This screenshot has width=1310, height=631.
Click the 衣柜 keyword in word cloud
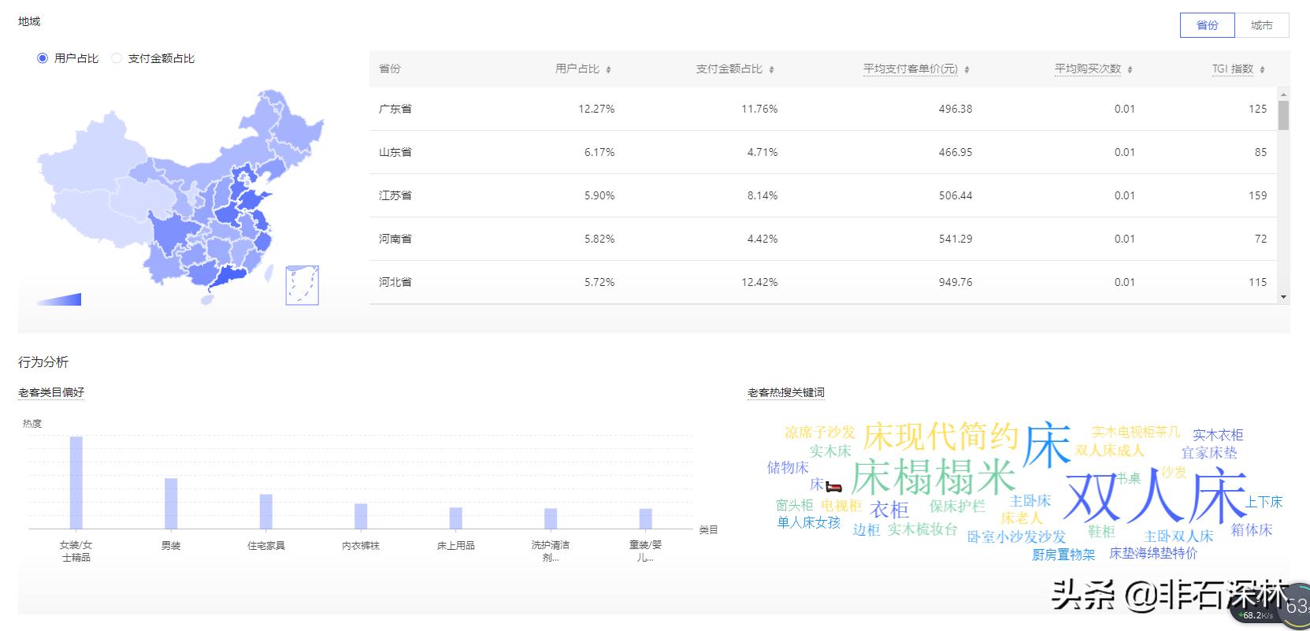tap(889, 510)
